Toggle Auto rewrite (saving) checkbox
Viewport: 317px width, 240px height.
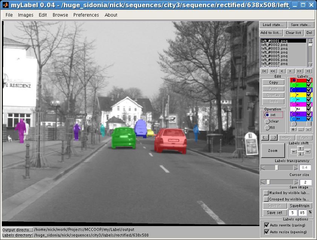(x=267, y=225)
